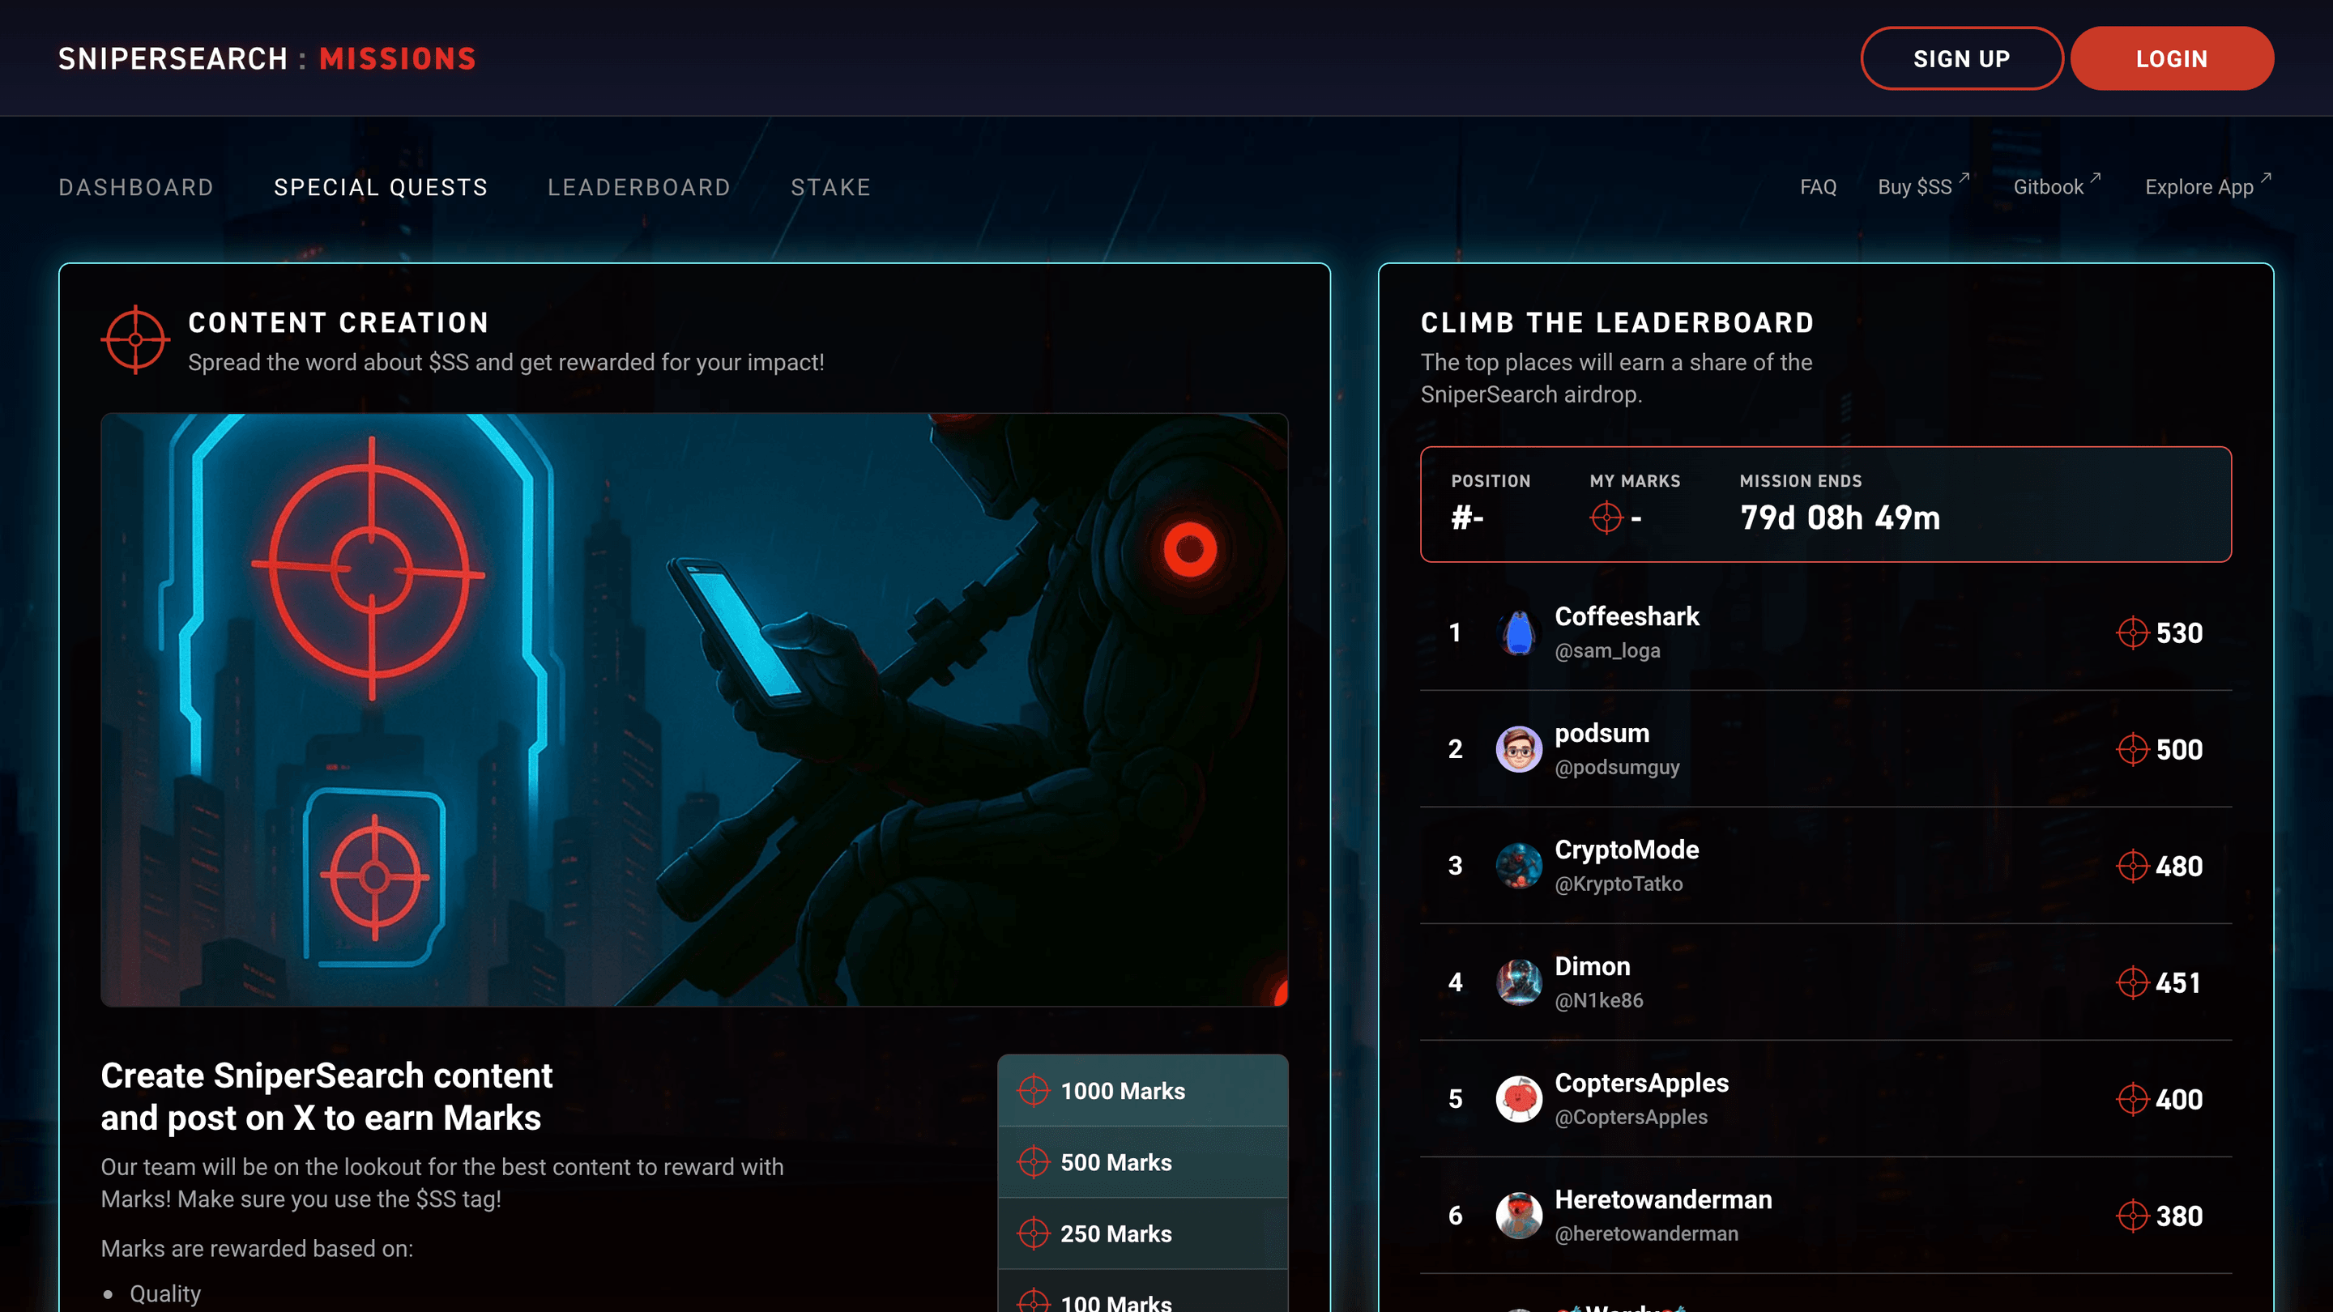The image size is (2333, 1312).
Task: Click the Content Creation crosshair icon
Action: (135, 339)
